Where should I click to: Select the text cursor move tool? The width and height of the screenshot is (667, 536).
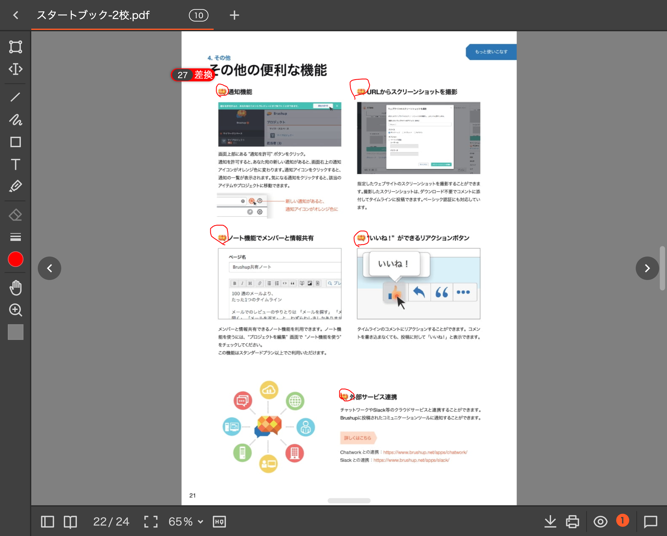(x=15, y=69)
